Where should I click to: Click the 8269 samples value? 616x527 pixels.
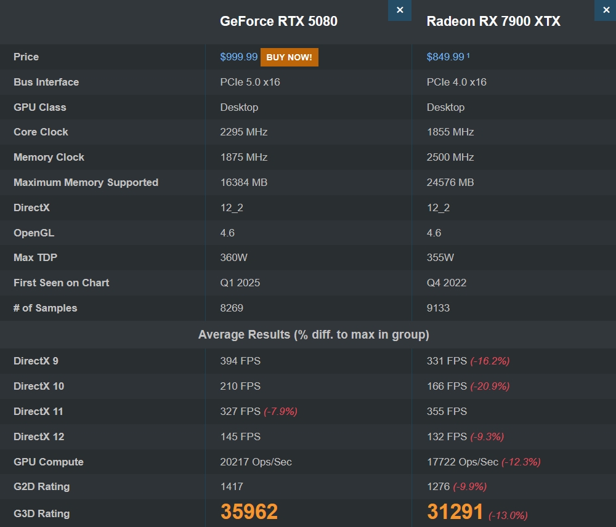(x=232, y=308)
